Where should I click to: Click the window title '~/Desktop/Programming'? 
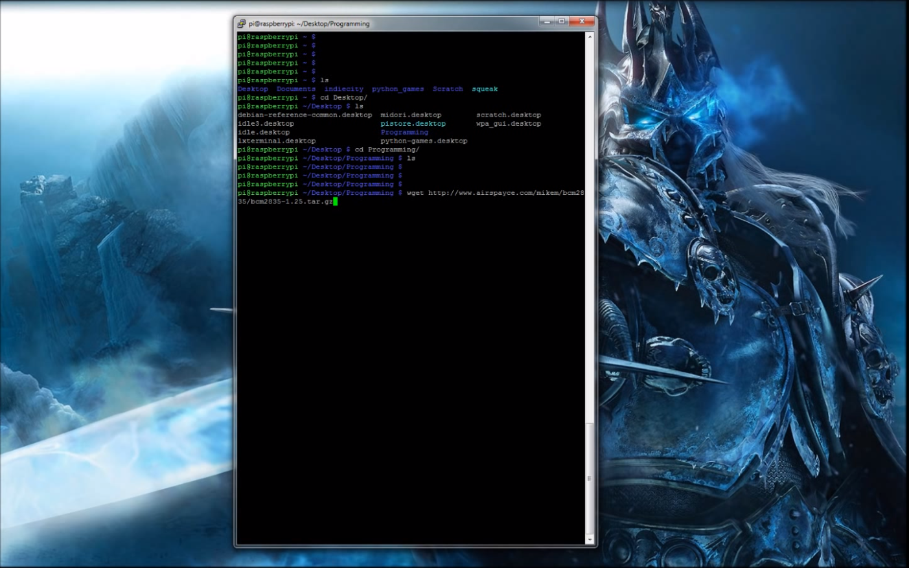333,23
